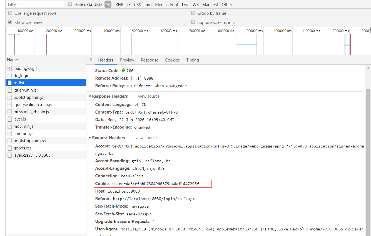Filter requests by Doc
This screenshot has width=371, height=236.
pyautogui.click(x=185, y=5)
